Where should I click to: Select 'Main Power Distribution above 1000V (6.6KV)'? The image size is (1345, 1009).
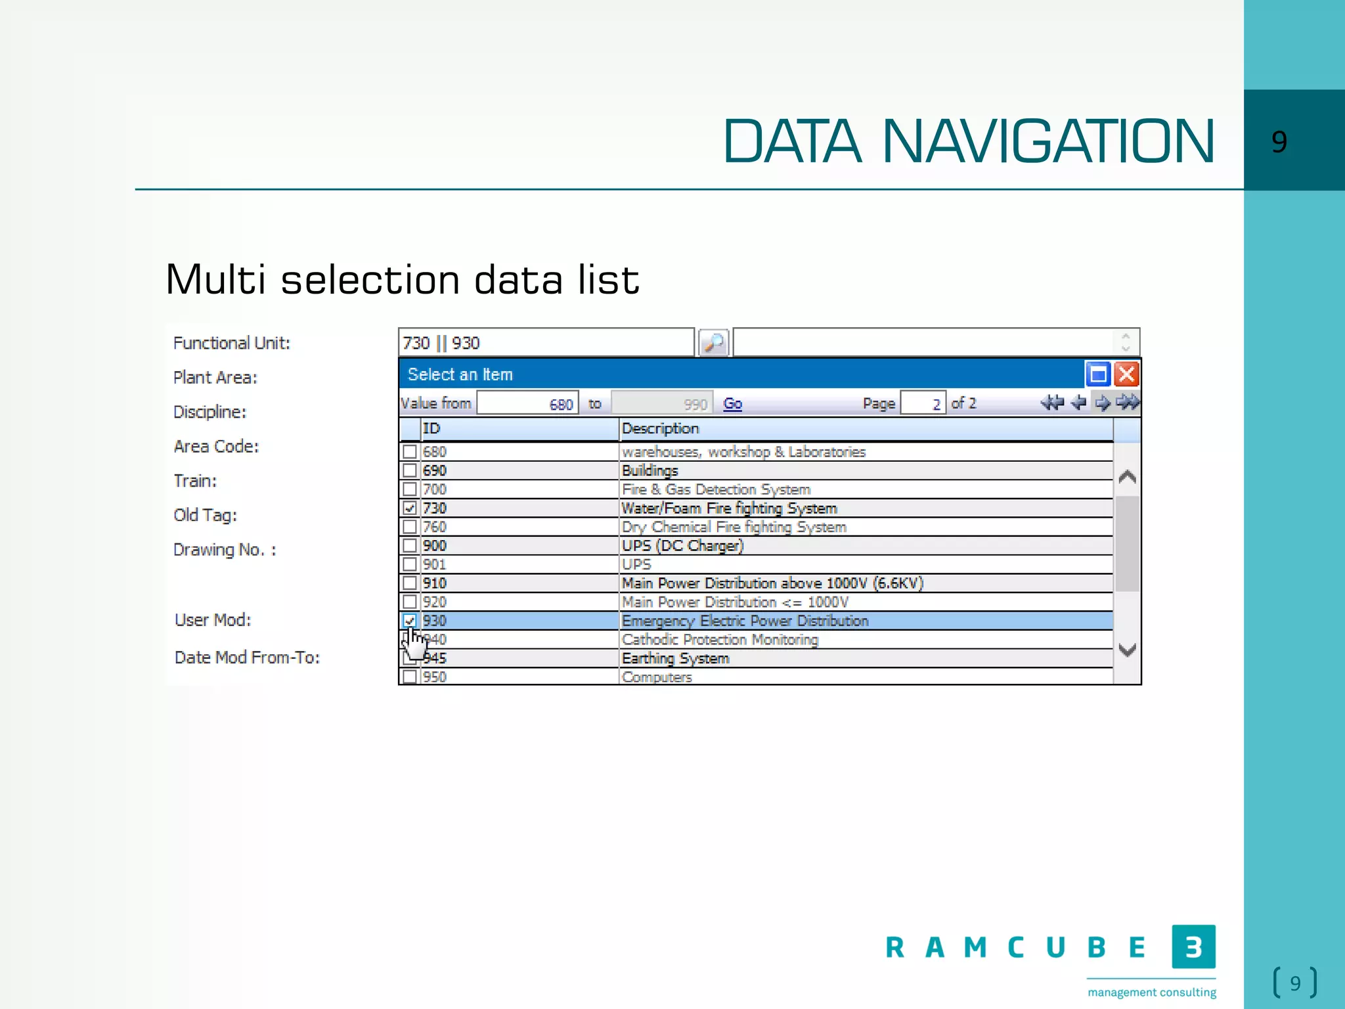(772, 583)
